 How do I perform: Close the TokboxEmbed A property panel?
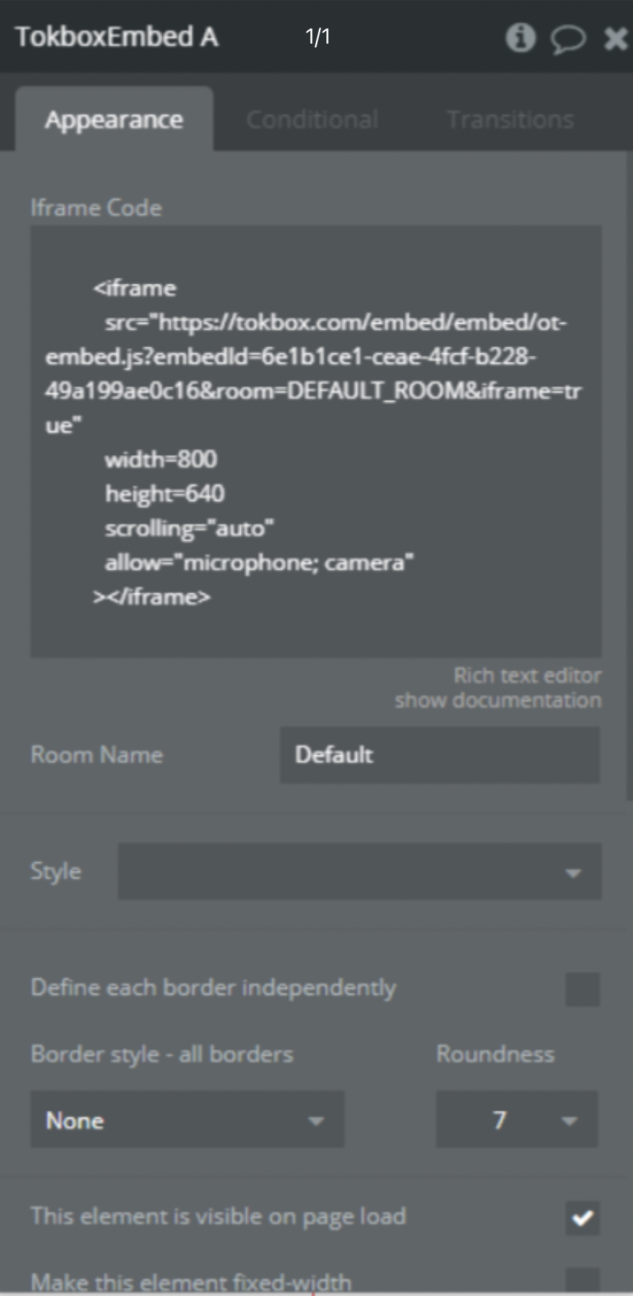pyautogui.click(x=615, y=38)
